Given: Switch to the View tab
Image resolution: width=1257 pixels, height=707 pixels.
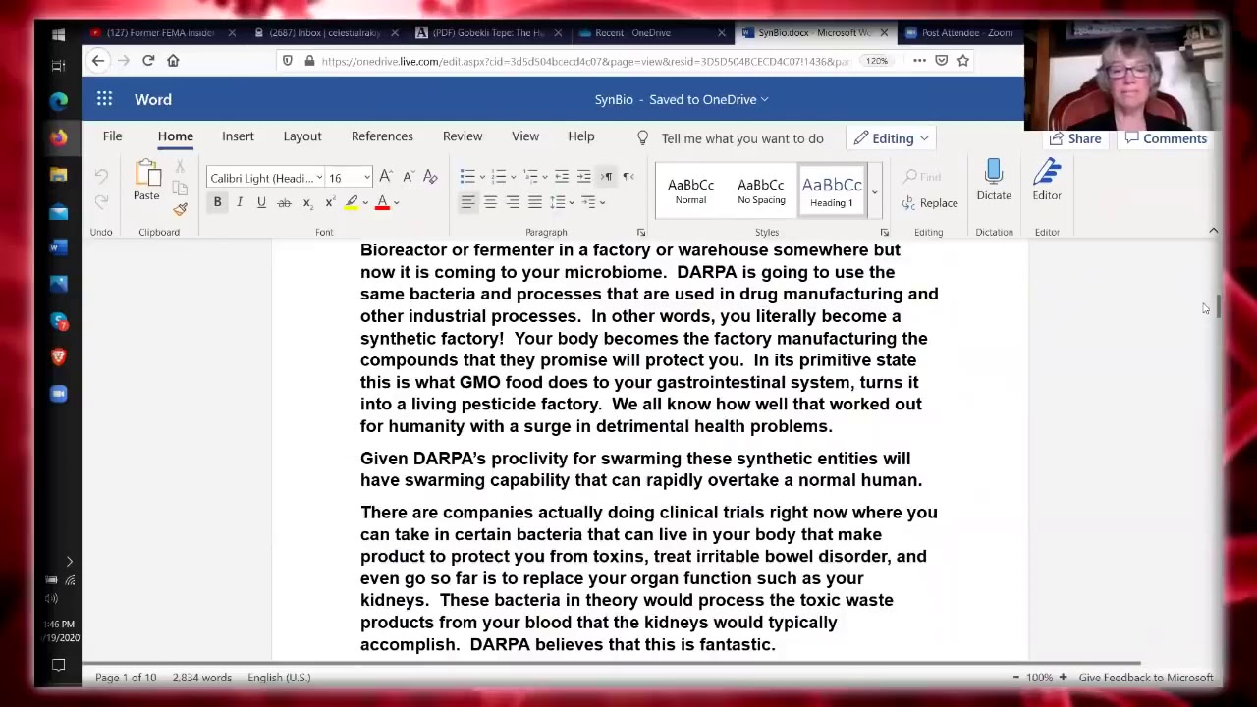Looking at the screenshot, I should click(x=525, y=136).
